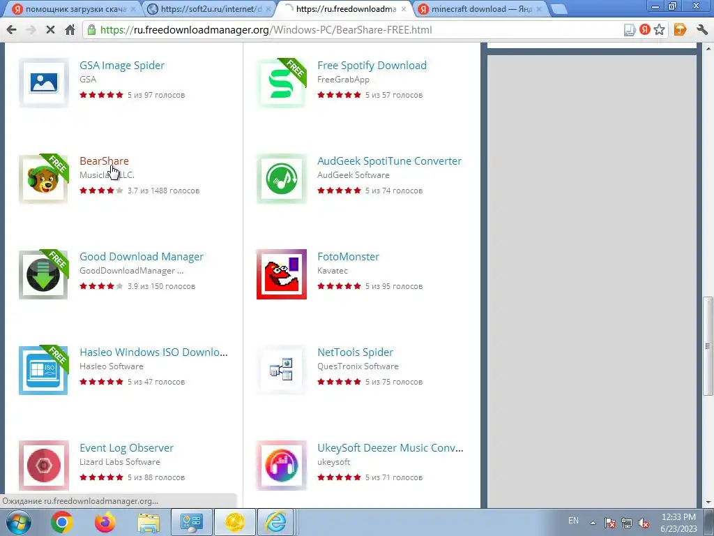Open the NetTools Spider icon

pos(282,370)
